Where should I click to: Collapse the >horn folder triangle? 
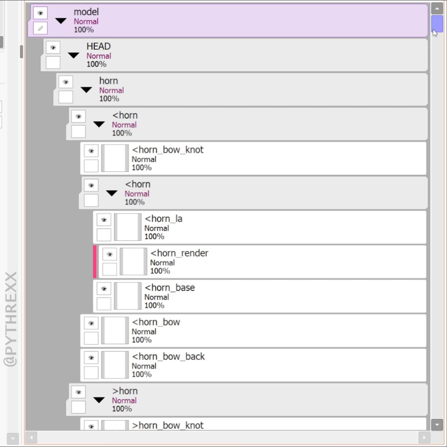click(x=99, y=400)
